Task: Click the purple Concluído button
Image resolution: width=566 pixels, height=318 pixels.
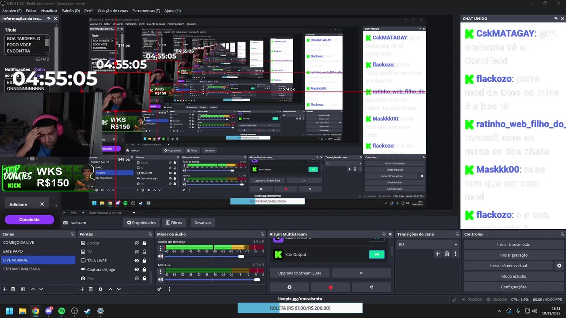Action: click(x=29, y=220)
